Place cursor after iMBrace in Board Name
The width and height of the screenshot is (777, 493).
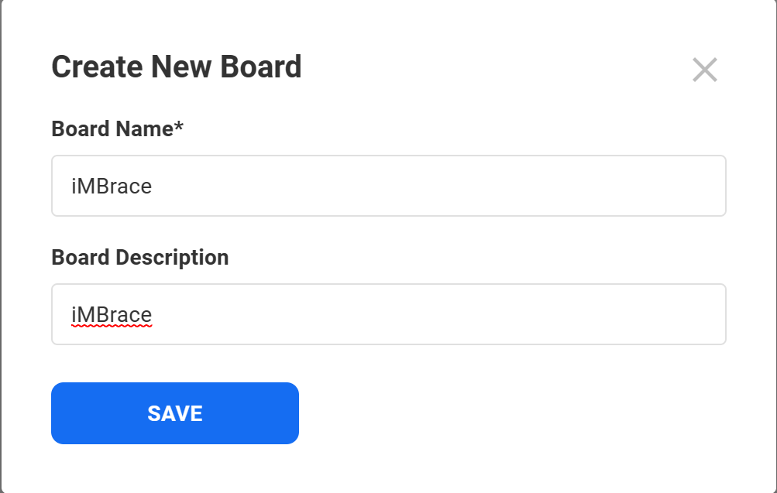point(153,187)
